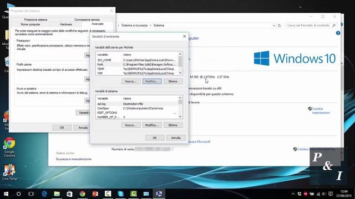Click 'Elimina' under system variables

coord(173,125)
